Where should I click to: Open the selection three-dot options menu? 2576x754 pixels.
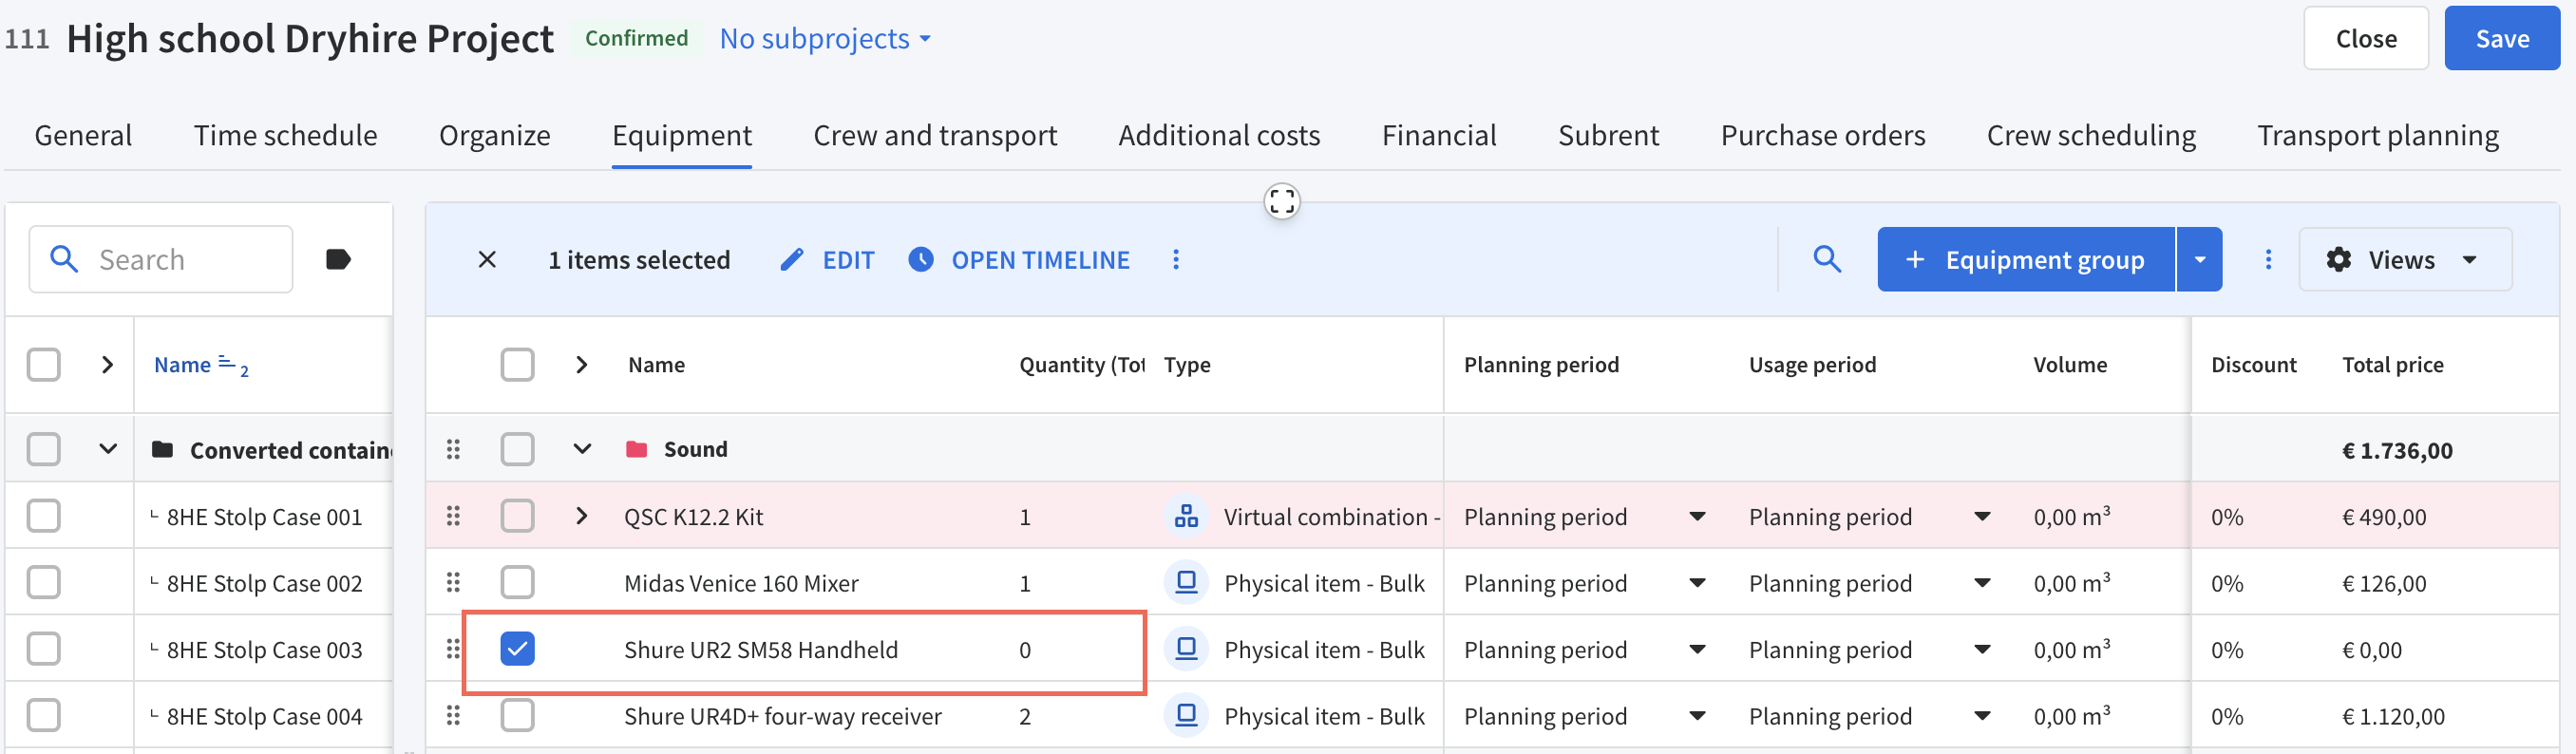(1175, 260)
